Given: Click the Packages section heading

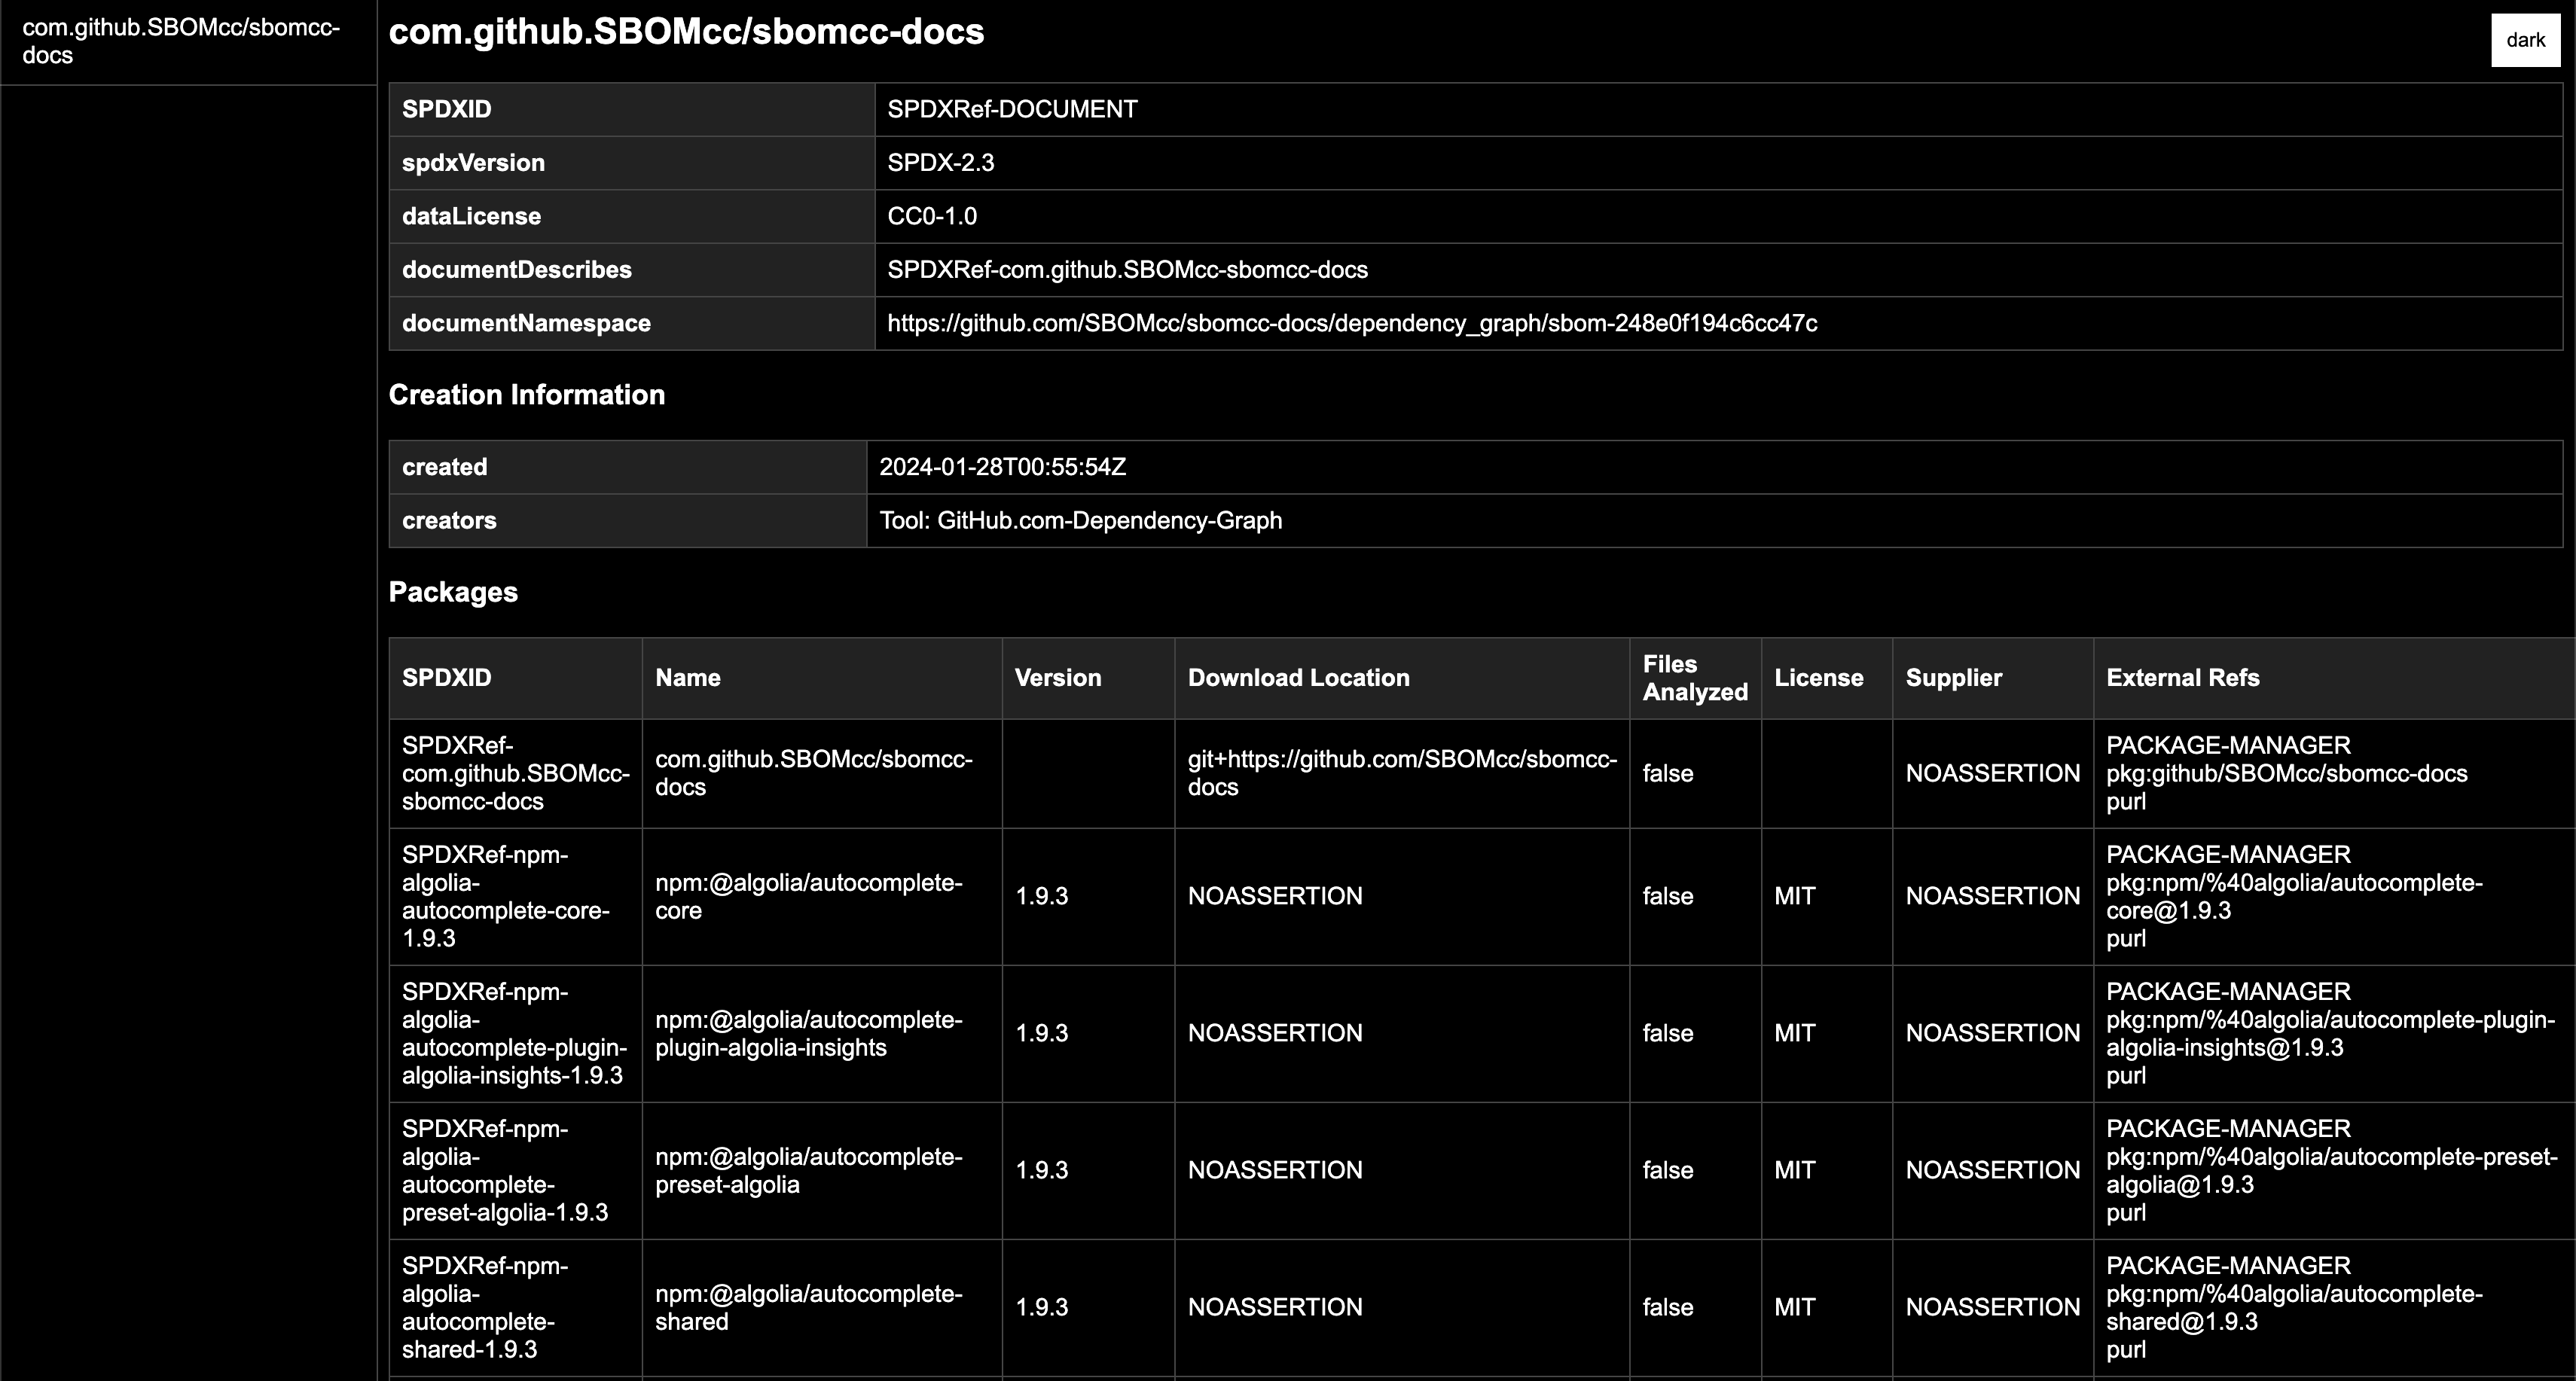Looking at the screenshot, I should 453,592.
